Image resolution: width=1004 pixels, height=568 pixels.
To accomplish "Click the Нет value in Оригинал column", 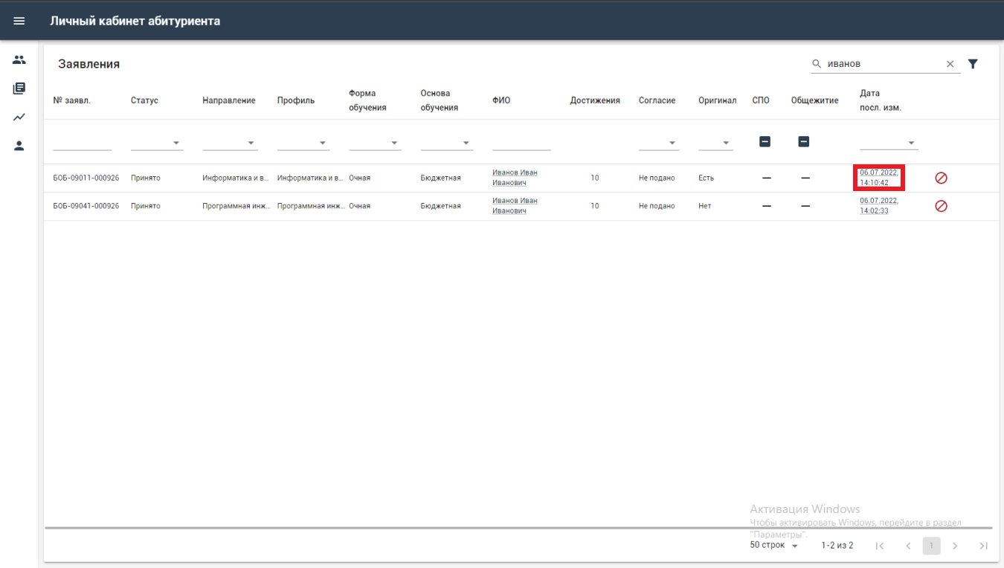I will [704, 206].
